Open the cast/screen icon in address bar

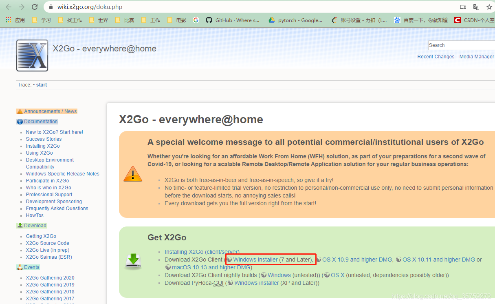click(x=463, y=7)
